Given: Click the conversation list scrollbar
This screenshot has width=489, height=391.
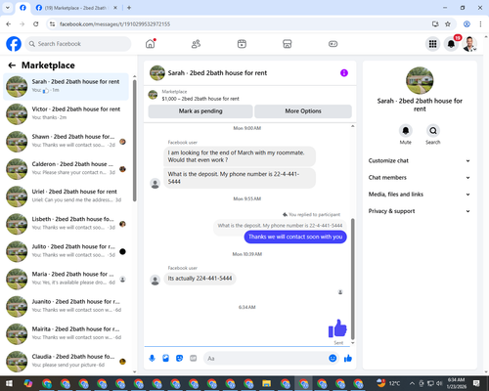Looking at the screenshot, I should 134,140.
